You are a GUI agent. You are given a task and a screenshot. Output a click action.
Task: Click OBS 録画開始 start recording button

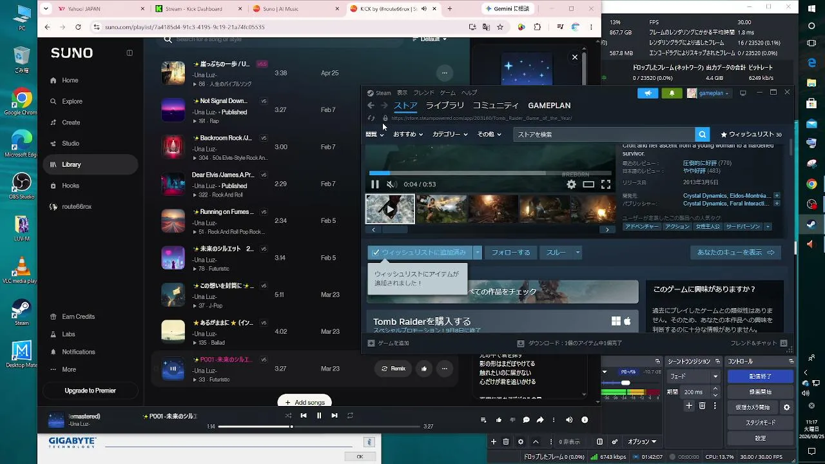tap(761, 392)
